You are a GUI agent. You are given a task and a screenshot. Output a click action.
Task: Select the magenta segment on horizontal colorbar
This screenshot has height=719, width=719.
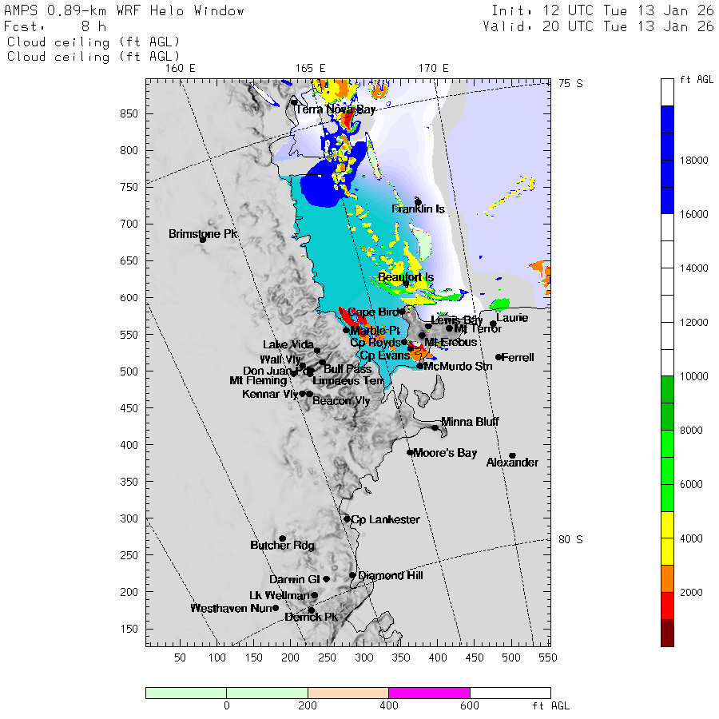pos(429,693)
